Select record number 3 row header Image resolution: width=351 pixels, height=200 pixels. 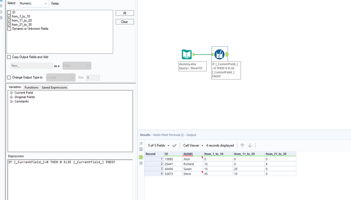154,169
